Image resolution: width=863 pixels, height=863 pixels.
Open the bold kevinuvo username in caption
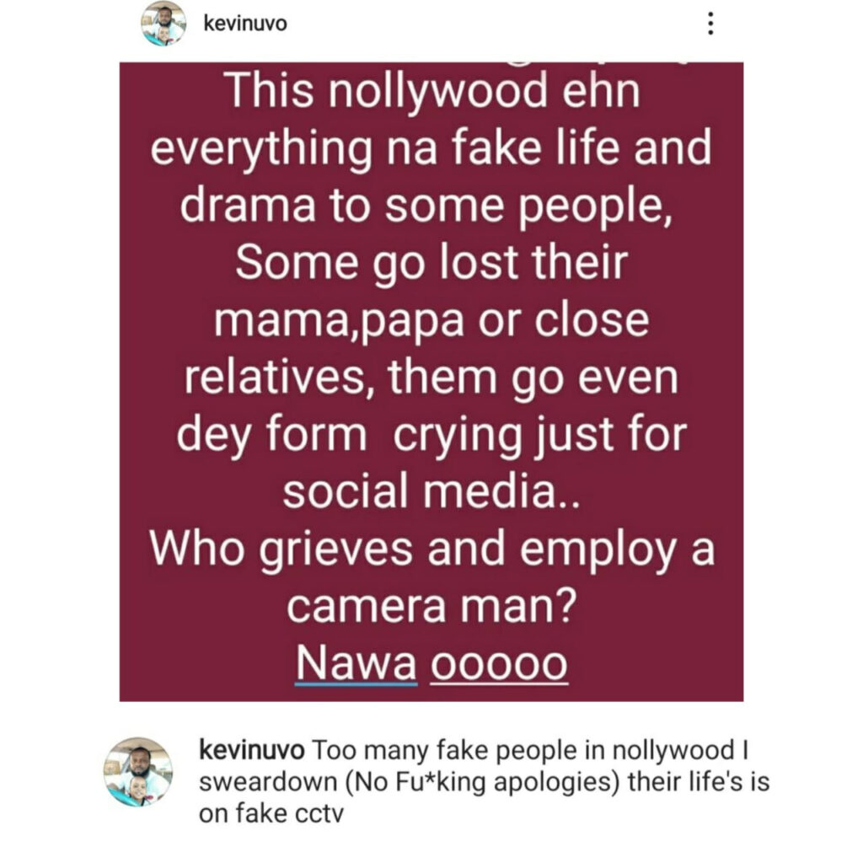coord(251,750)
